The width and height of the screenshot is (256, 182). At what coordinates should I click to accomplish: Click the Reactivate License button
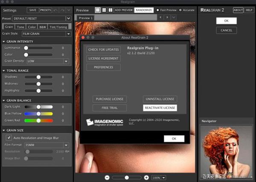[160, 108]
